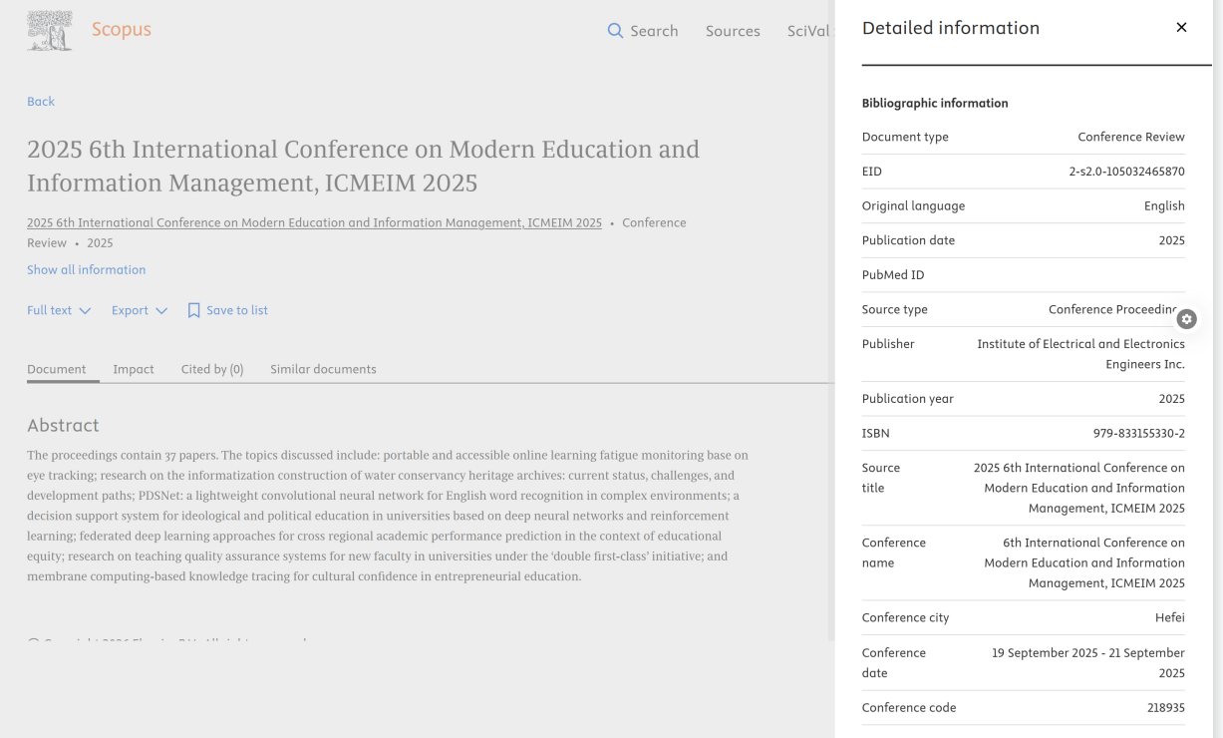The width and height of the screenshot is (1223, 738).
Task: Open the SciVal navigation link
Action: 807,31
